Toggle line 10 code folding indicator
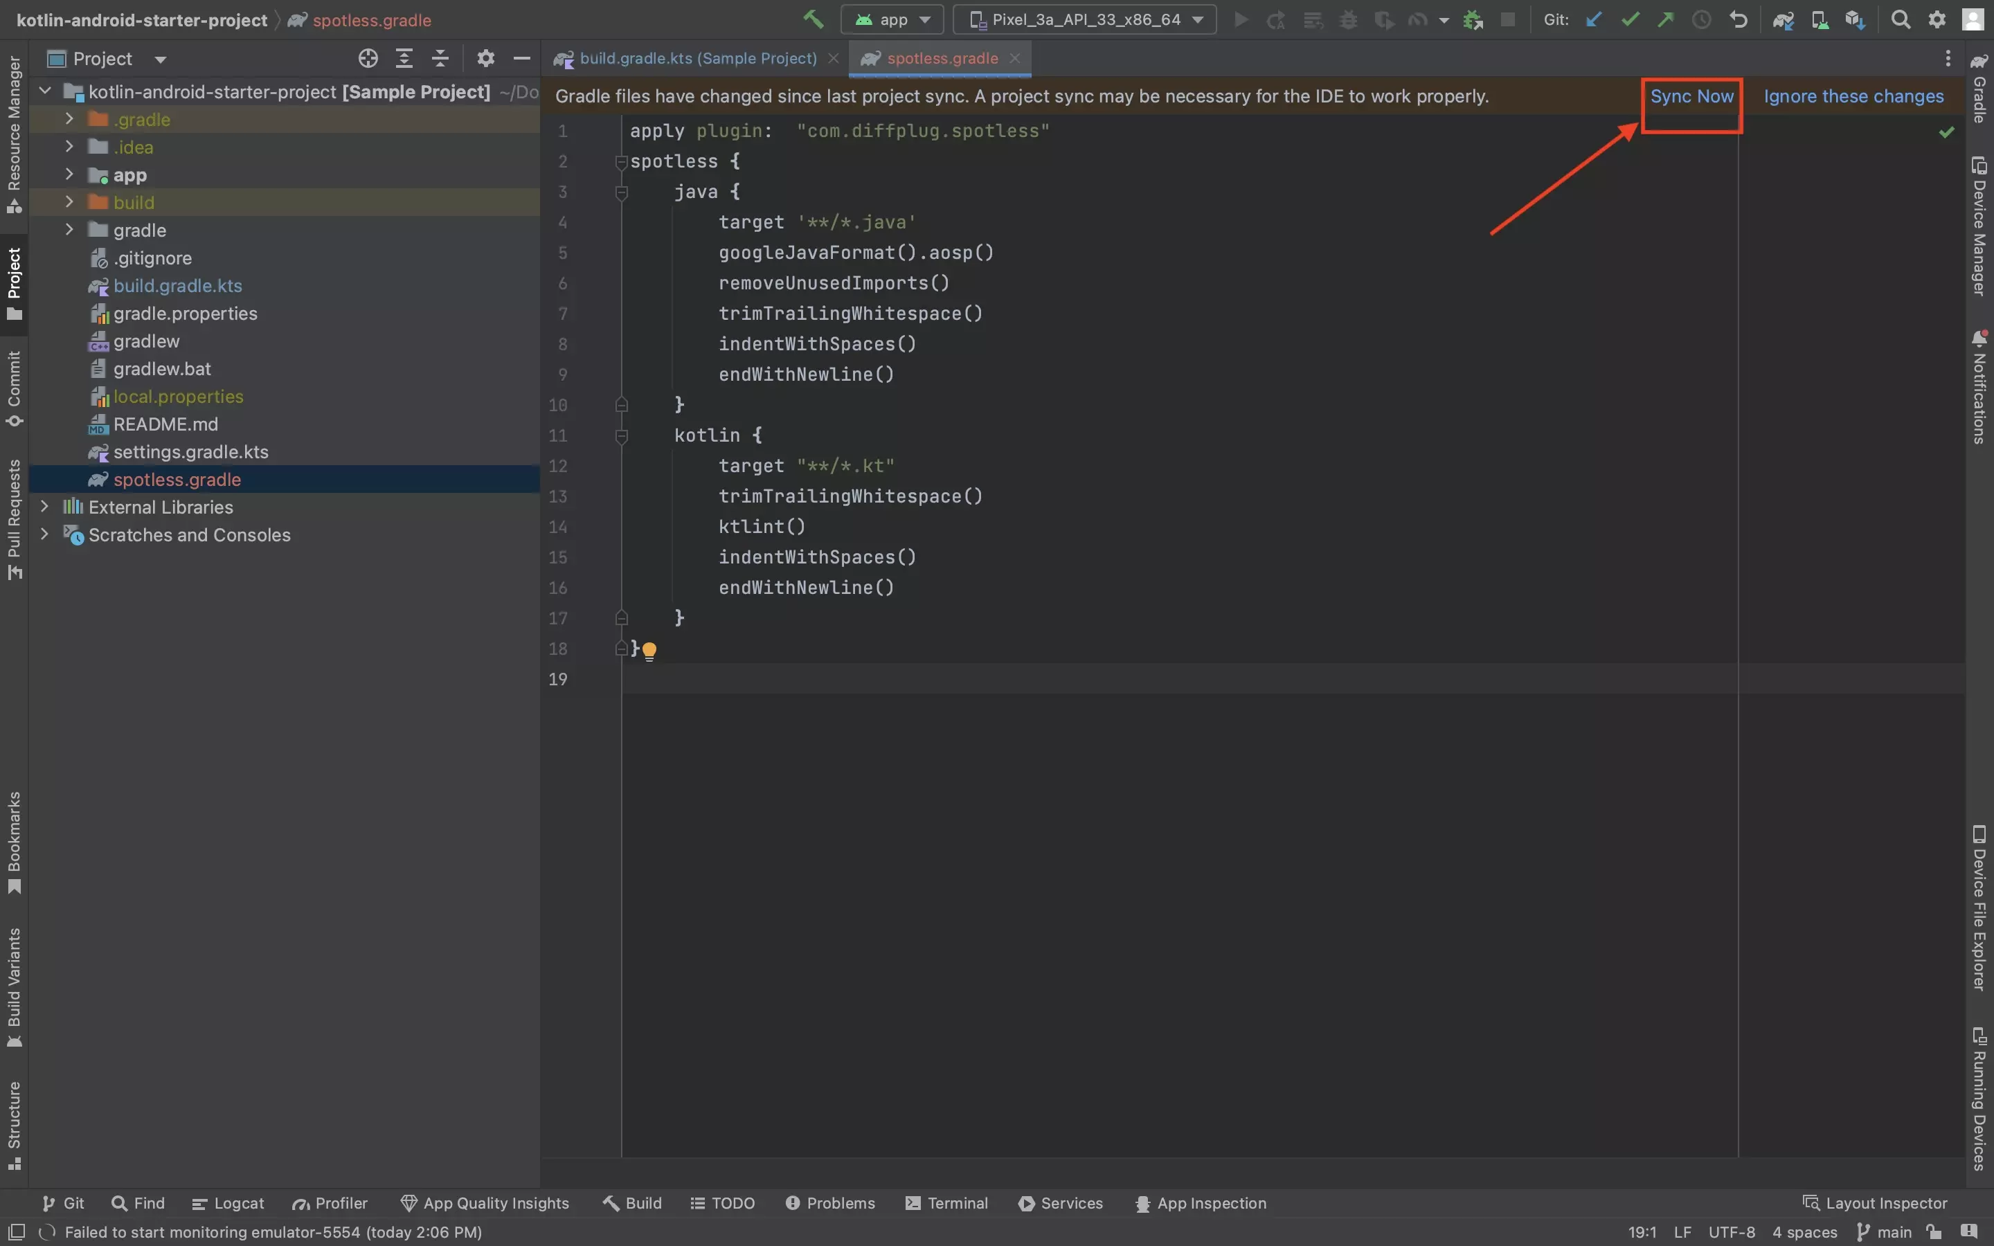Screen dimensions: 1994x1246 coord(620,404)
